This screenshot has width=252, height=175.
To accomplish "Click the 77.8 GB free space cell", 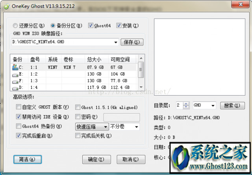I will click(x=119, y=81).
